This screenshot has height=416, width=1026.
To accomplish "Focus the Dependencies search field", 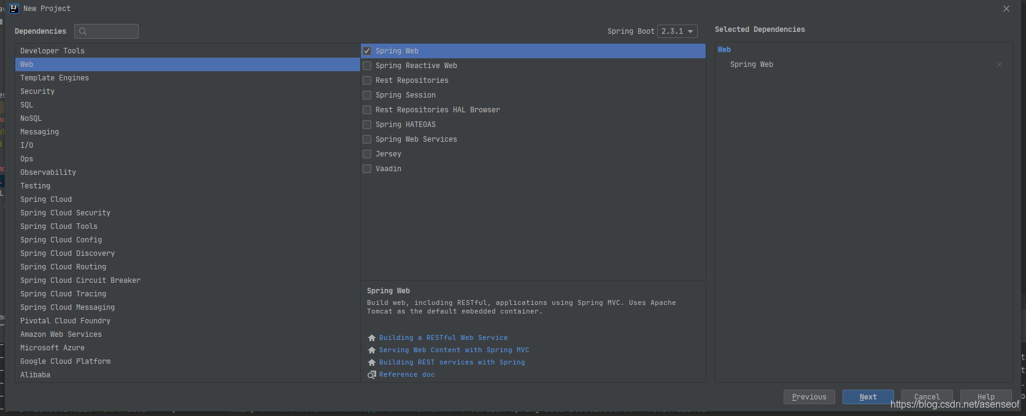I will (106, 31).
